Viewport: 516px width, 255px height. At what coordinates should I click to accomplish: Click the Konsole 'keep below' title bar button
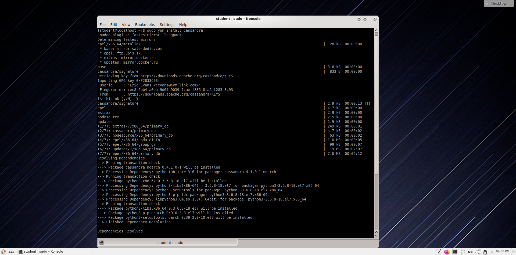point(359,19)
